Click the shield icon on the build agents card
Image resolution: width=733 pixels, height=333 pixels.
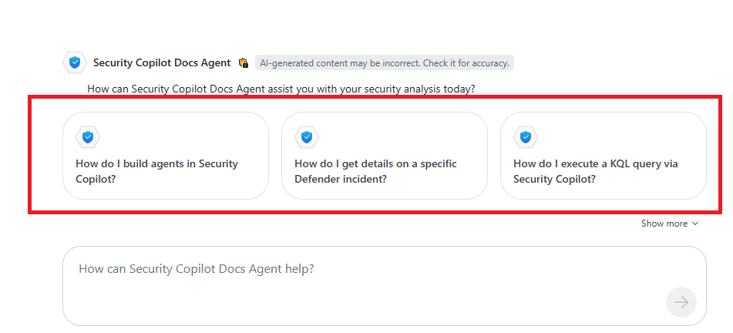pos(88,137)
